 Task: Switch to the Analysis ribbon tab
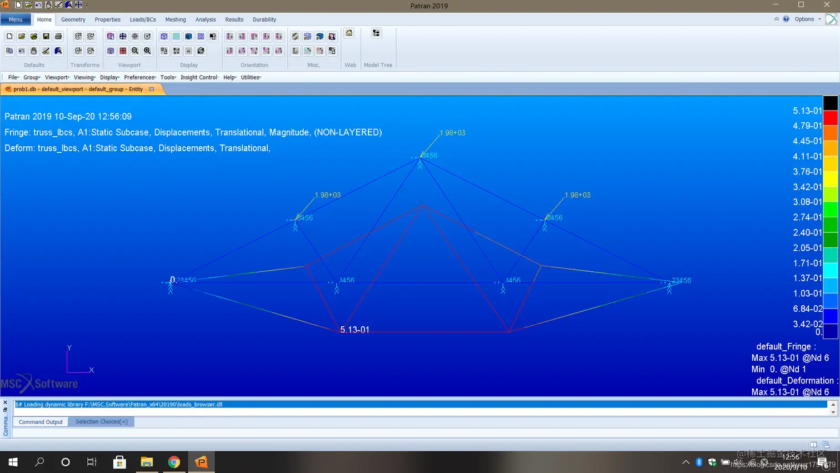206,19
